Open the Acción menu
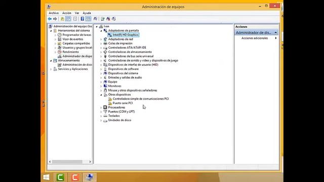Viewport: 324px width, 182px height. 67,13
